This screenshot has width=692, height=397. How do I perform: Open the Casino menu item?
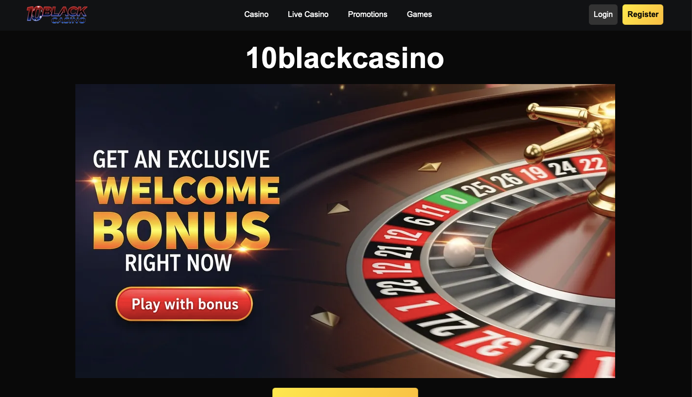256,15
